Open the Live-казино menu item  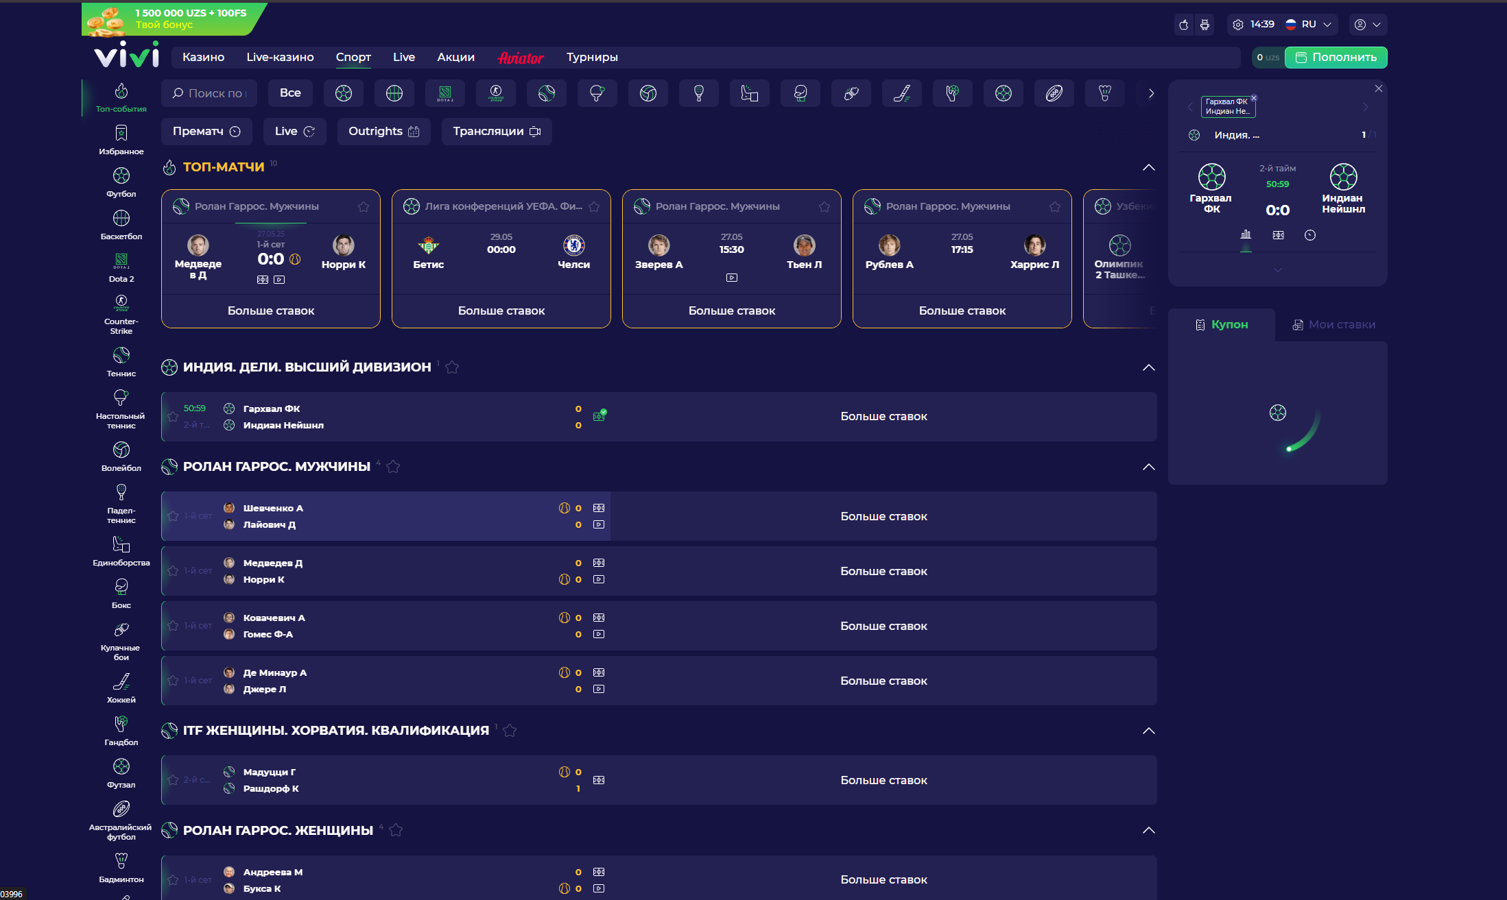coord(280,58)
